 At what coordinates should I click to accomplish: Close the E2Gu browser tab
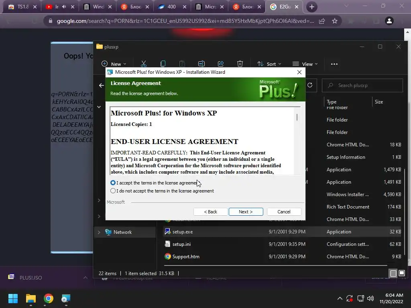coord(297,7)
